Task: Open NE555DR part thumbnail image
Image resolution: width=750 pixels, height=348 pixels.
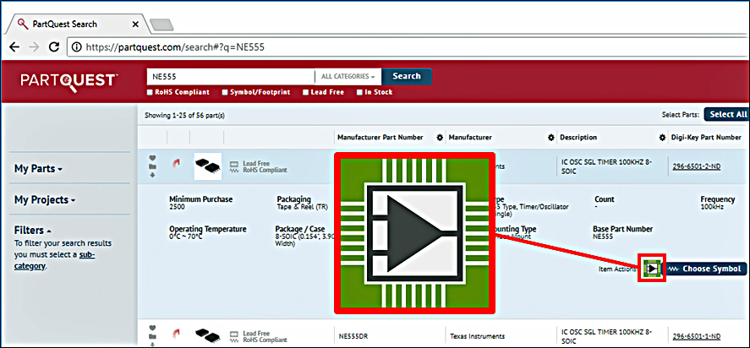Action: (x=208, y=335)
